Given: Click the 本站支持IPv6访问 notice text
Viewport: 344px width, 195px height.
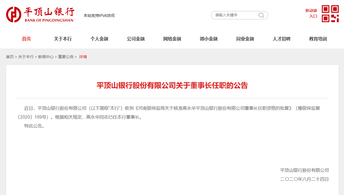Looking at the screenshot, I should click(99, 16).
